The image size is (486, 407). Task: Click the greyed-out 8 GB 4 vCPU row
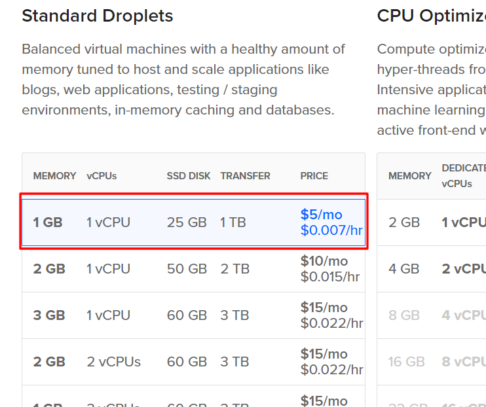click(432, 315)
